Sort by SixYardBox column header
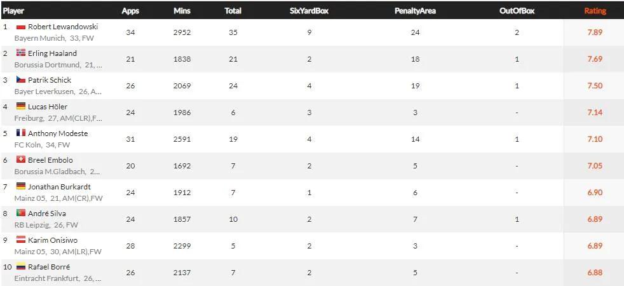Screen dimensions: 624x286 point(309,11)
